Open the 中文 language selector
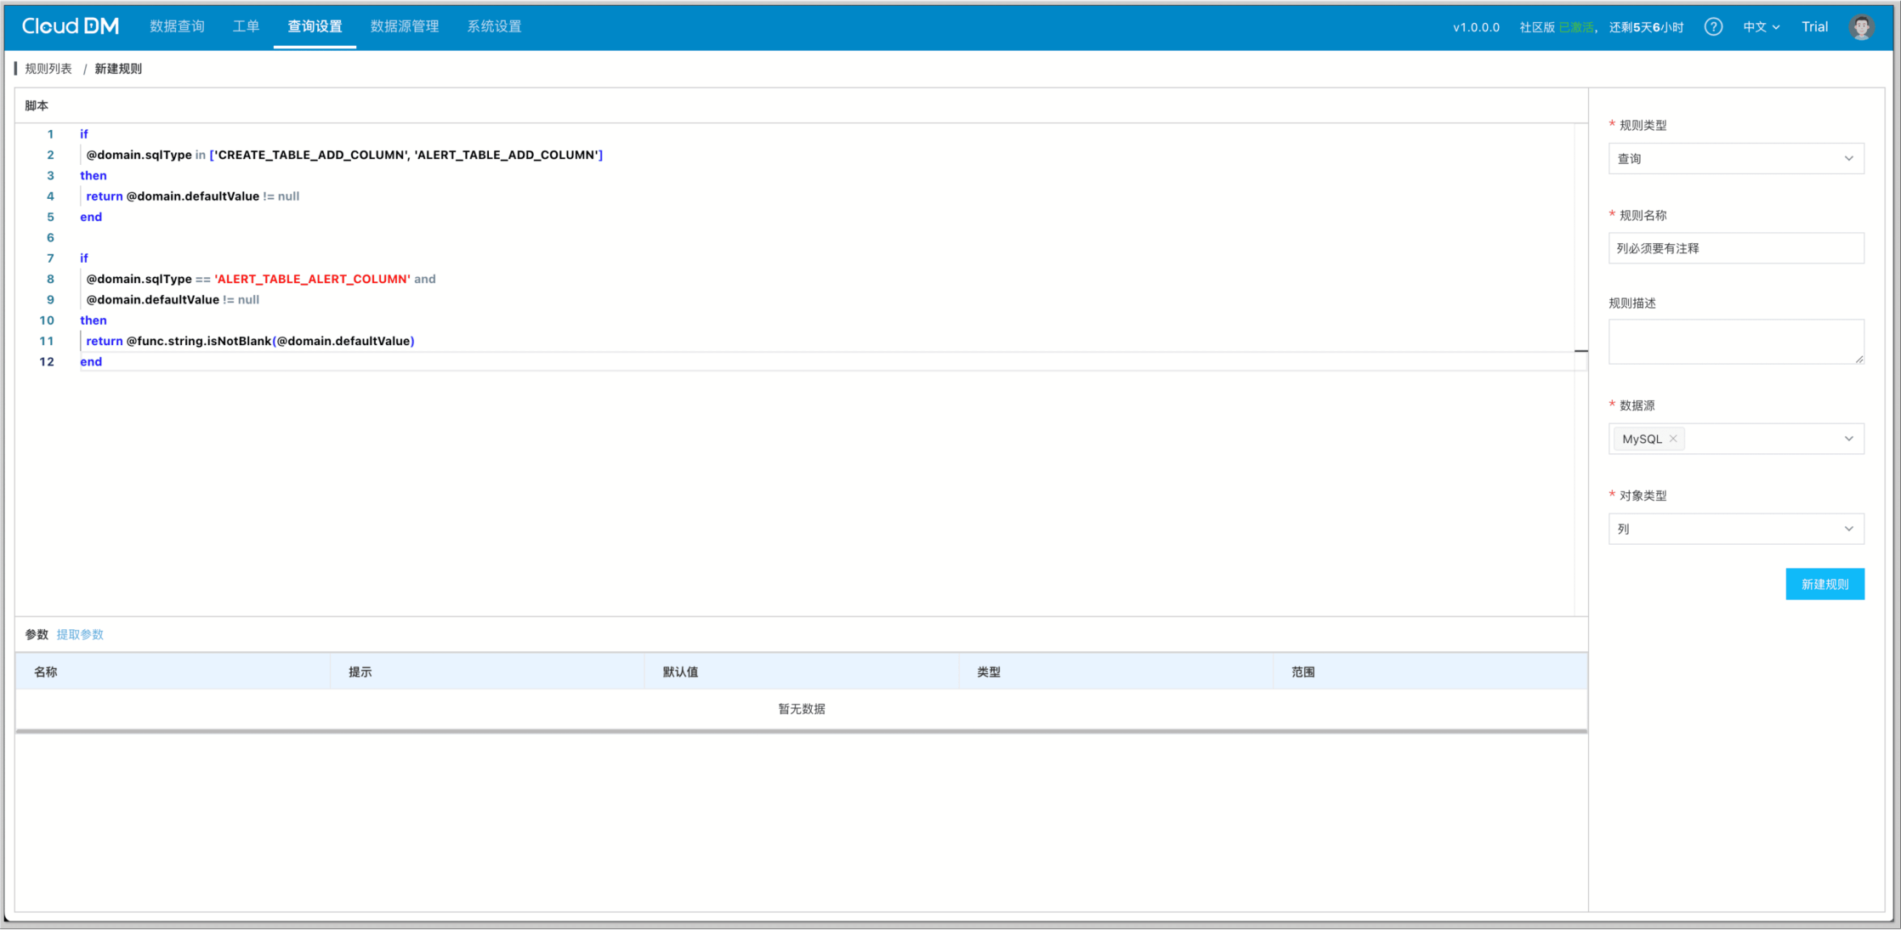The width and height of the screenshot is (1901, 930). 1761,26
